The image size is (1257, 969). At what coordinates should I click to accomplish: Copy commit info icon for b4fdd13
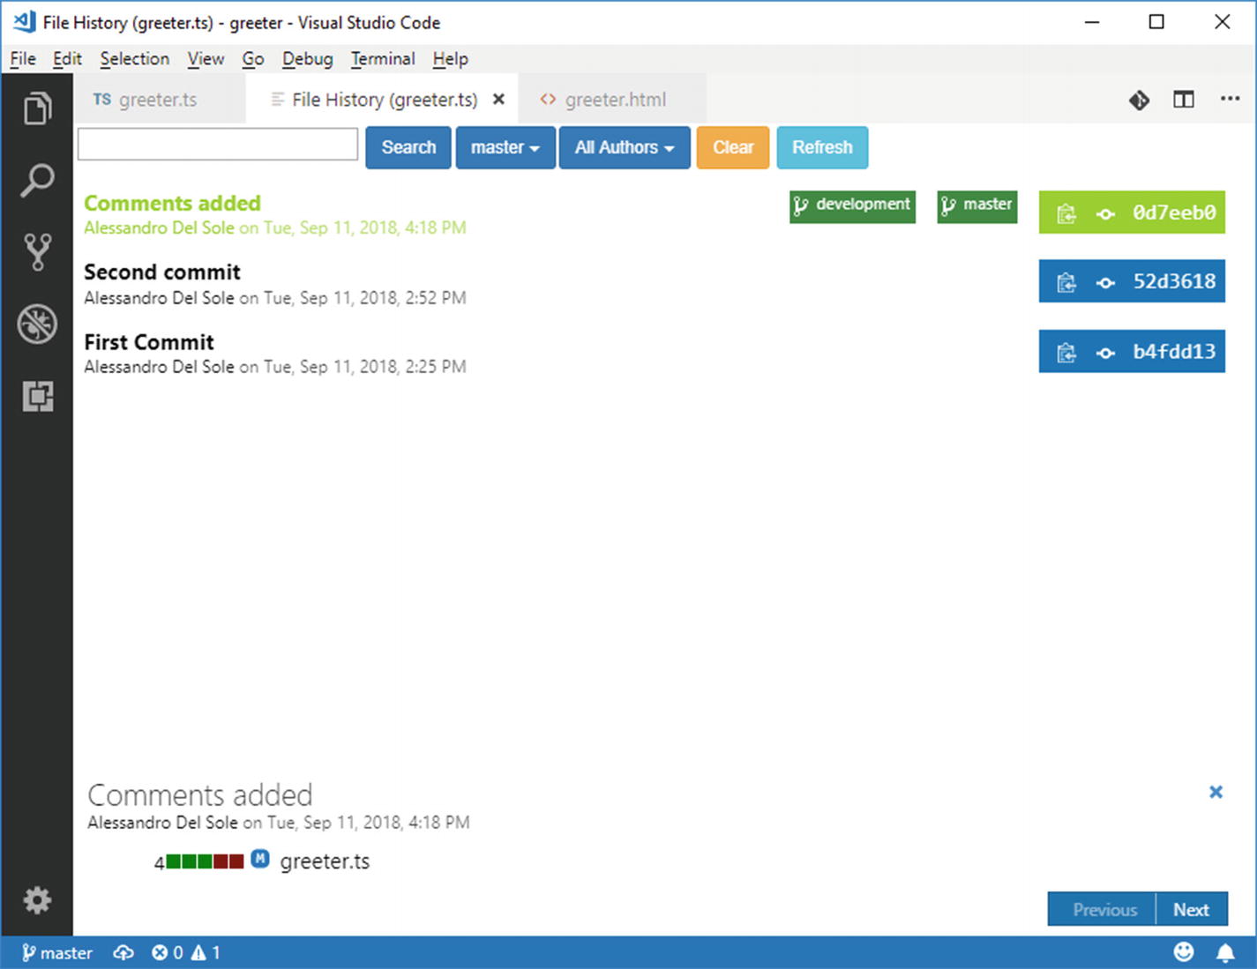pos(1066,353)
